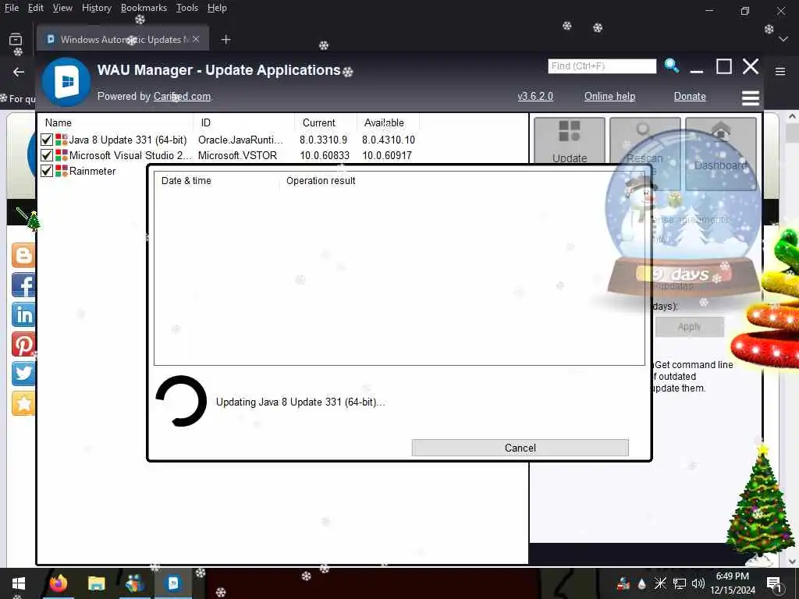Open the Online help link
Screen dimensions: 799x599
pos(609,96)
